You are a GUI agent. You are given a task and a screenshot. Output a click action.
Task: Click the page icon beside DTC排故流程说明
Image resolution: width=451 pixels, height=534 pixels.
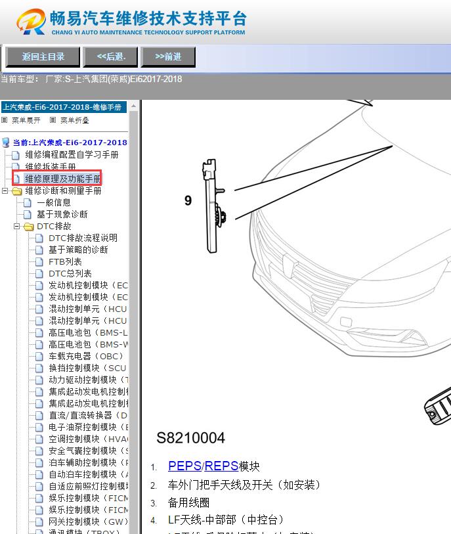[x=39, y=238]
